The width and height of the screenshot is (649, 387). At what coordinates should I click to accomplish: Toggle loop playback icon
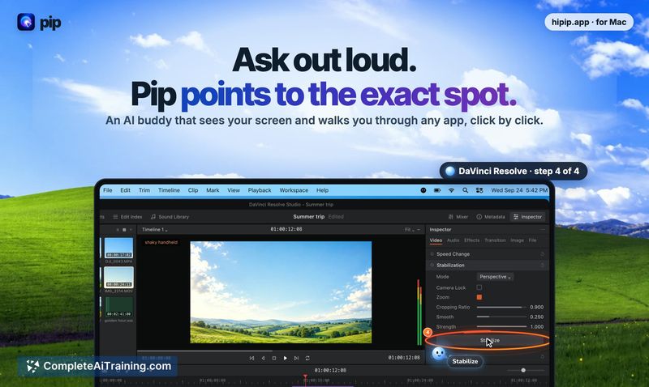[307, 358]
